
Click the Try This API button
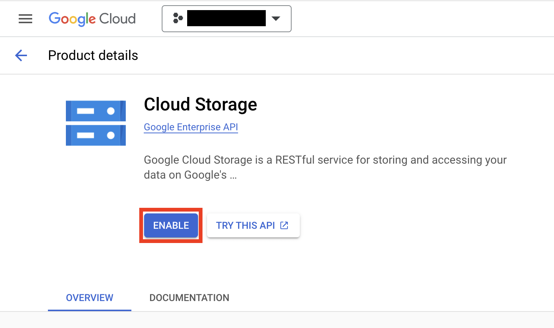click(x=253, y=225)
